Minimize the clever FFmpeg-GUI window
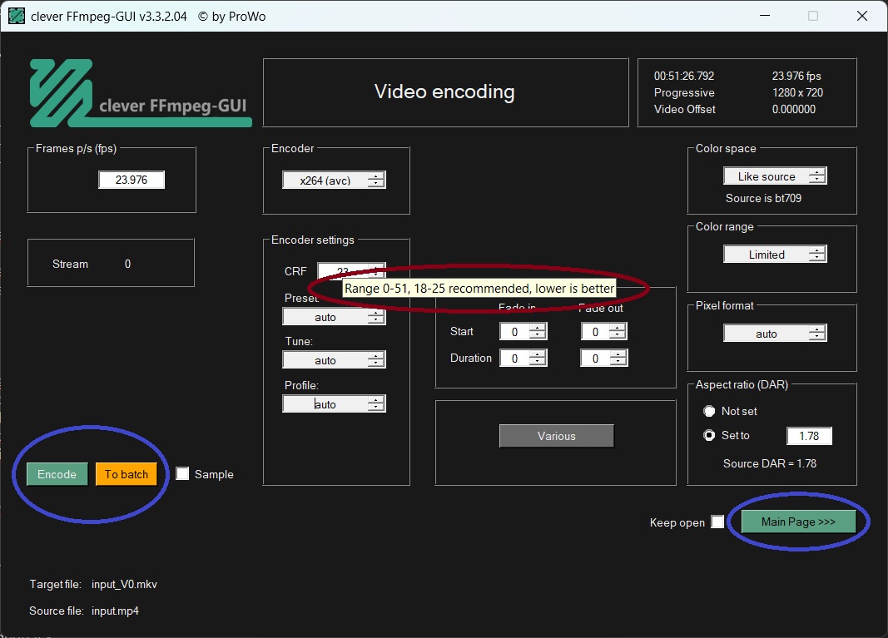 point(765,16)
